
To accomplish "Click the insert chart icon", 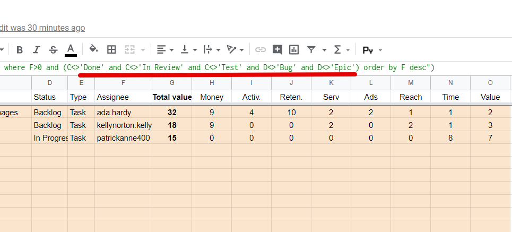I will (294, 50).
